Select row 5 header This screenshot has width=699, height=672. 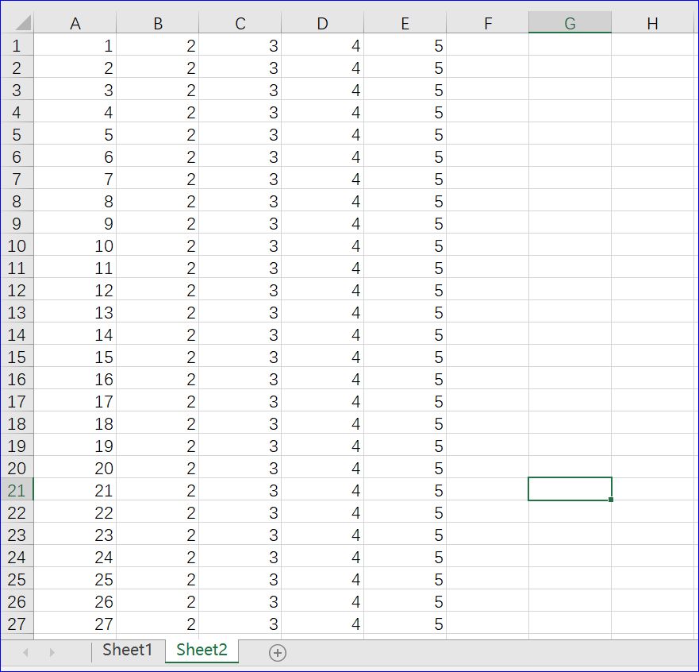click(17, 134)
